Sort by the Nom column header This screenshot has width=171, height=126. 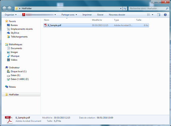tap(67, 20)
